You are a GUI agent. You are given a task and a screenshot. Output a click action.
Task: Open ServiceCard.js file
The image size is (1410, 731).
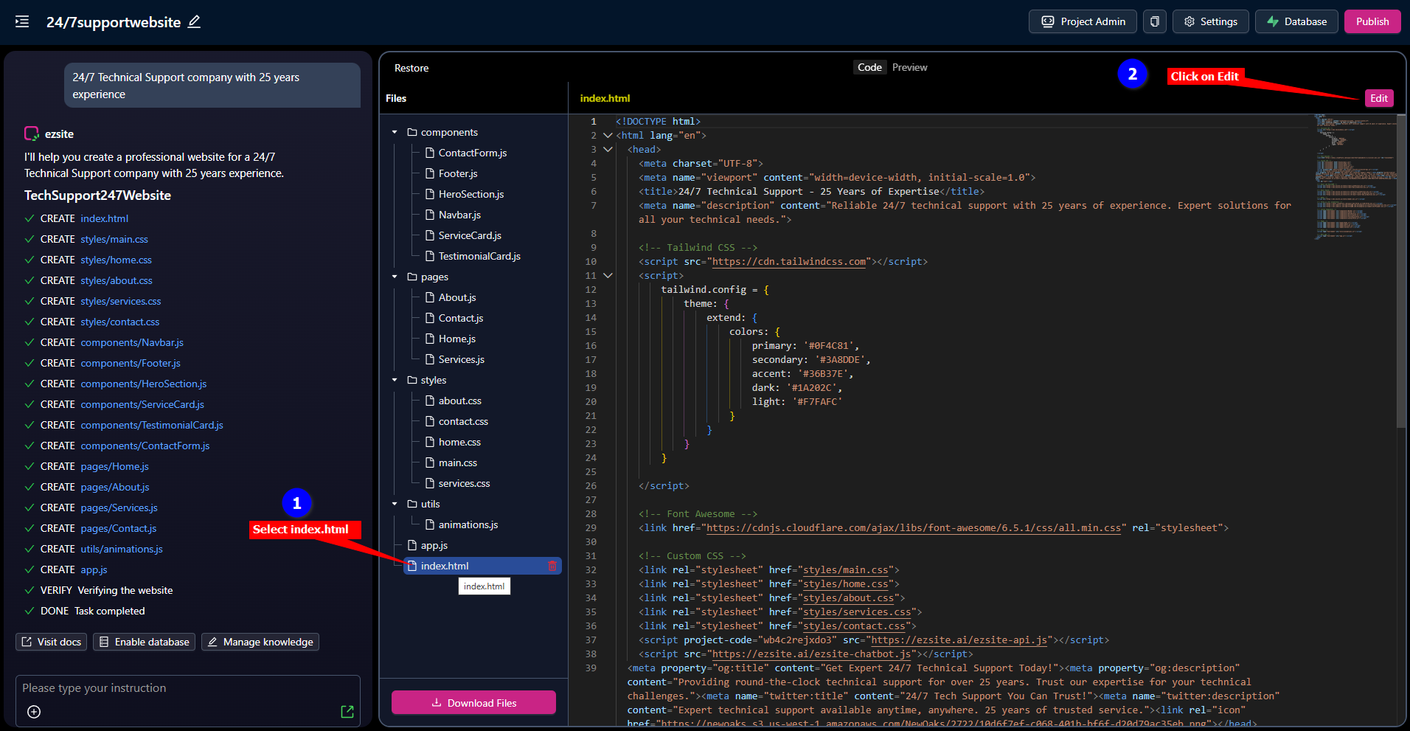point(470,235)
